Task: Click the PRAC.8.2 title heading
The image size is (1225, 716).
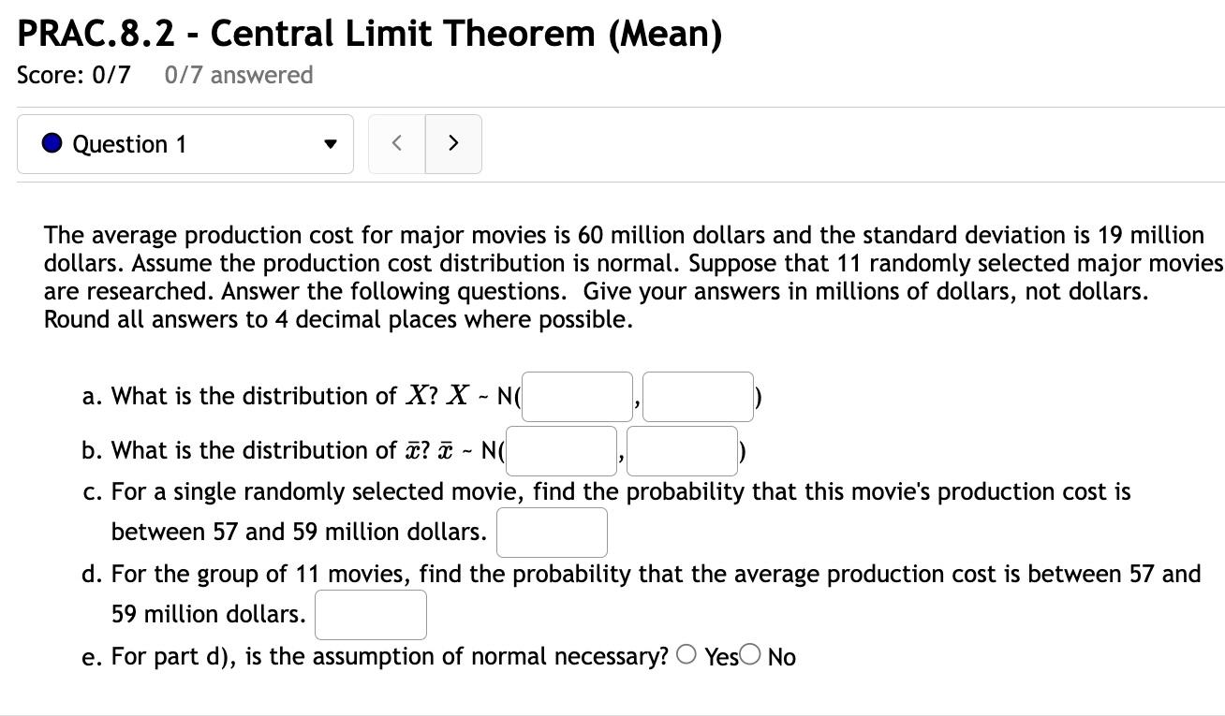Action: (370, 33)
